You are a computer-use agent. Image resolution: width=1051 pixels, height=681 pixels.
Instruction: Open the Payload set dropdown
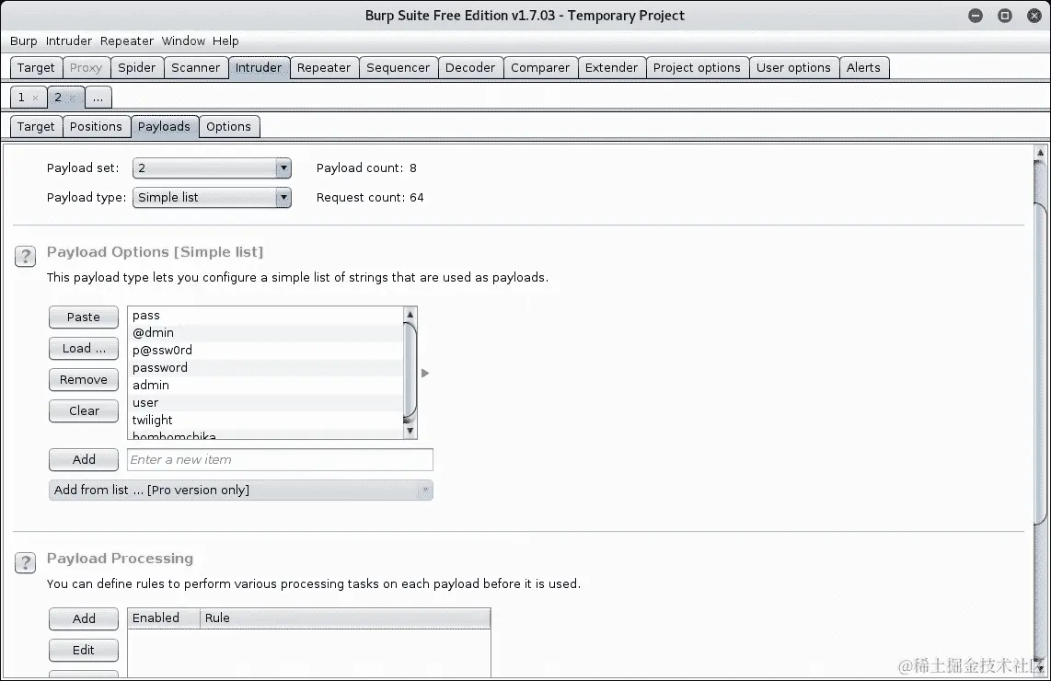coord(212,168)
